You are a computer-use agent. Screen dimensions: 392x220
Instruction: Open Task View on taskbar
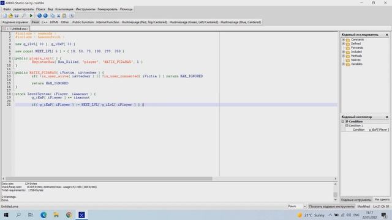pyautogui.click(x=31, y=215)
